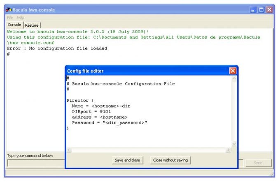Click the 'Using this configuration file' line
280x182 pixels.
click(x=133, y=40)
